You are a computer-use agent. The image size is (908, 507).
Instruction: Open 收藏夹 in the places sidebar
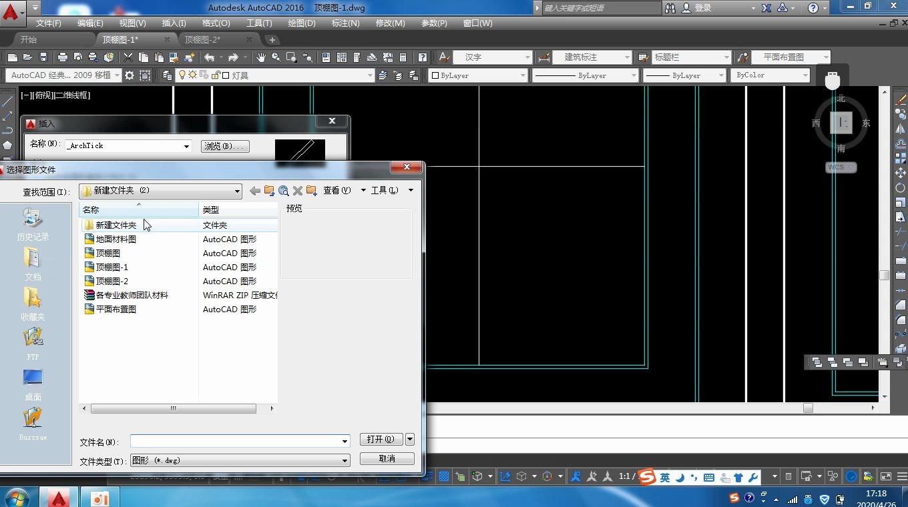tap(33, 304)
